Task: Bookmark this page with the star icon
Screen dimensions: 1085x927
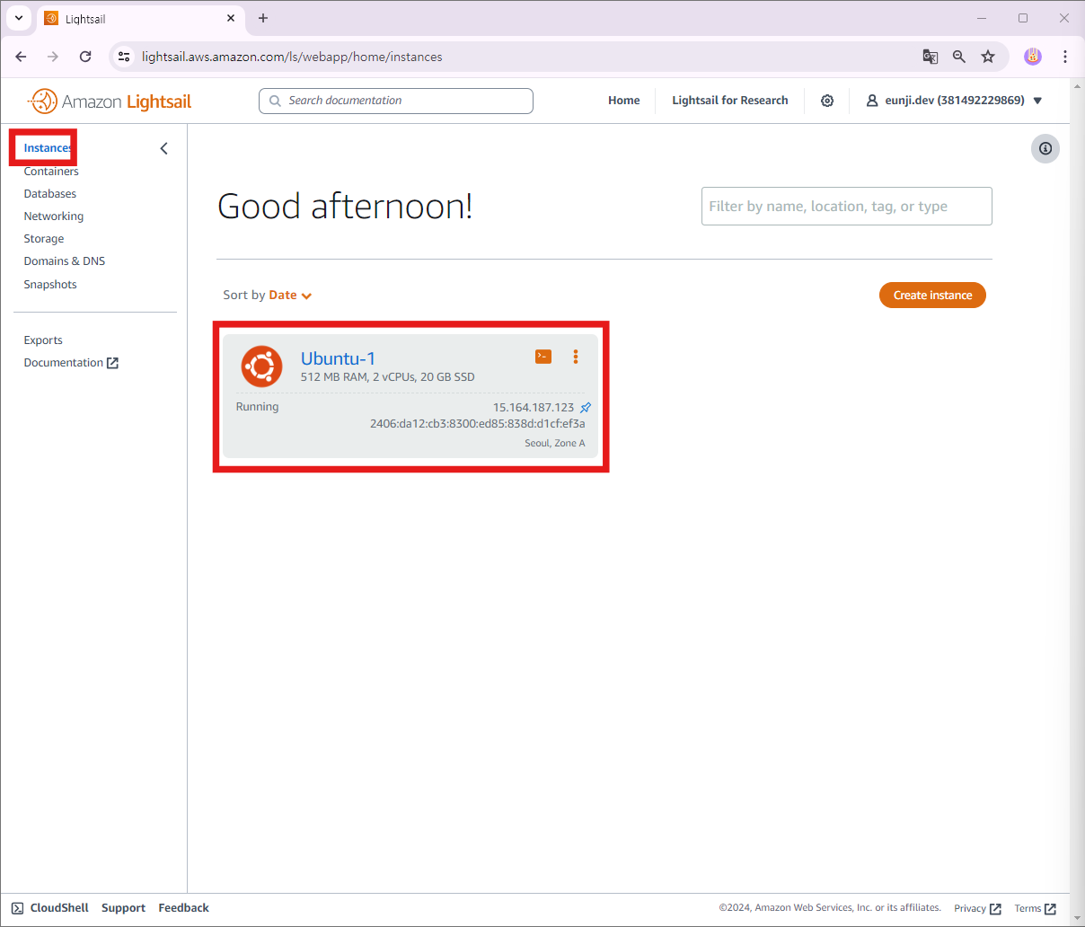Action: tap(988, 57)
